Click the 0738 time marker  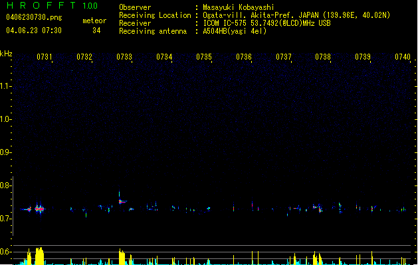(x=323, y=57)
